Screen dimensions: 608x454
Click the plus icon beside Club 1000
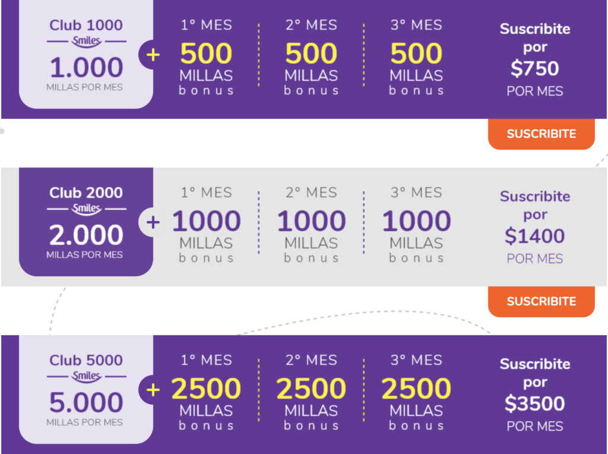[x=153, y=55]
